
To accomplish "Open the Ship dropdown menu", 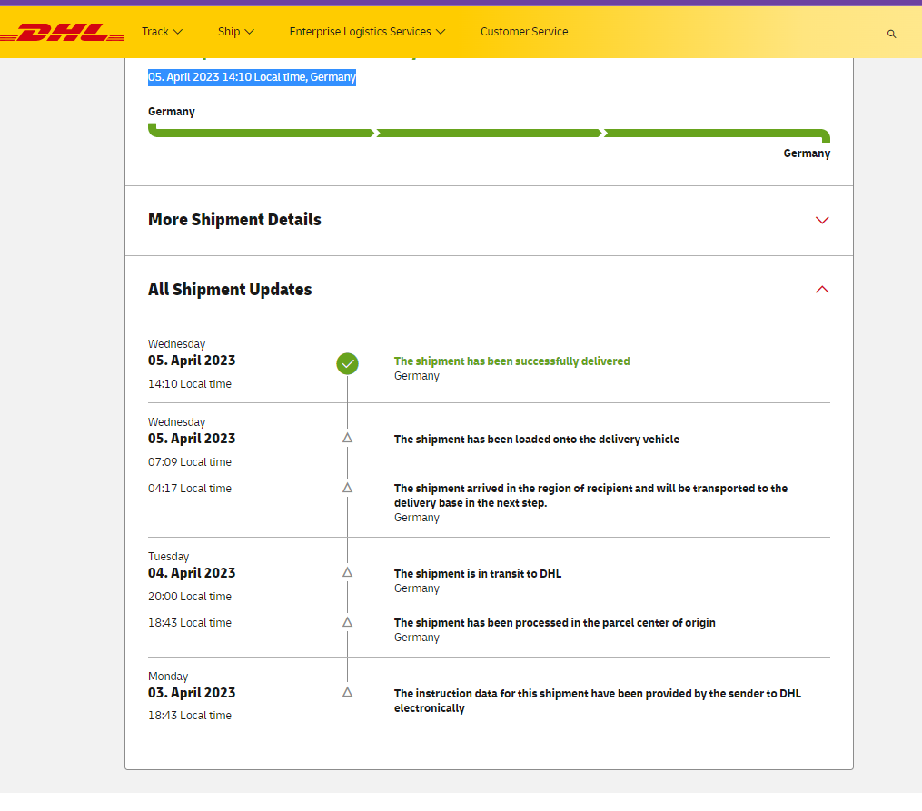I will (235, 32).
